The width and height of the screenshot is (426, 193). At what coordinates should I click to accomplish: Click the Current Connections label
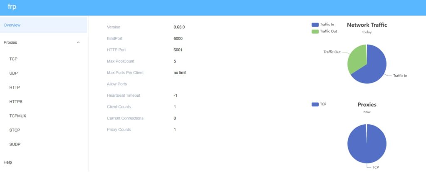click(x=125, y=118)
